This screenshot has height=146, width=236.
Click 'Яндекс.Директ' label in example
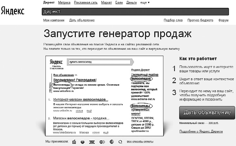coord(140,70)
